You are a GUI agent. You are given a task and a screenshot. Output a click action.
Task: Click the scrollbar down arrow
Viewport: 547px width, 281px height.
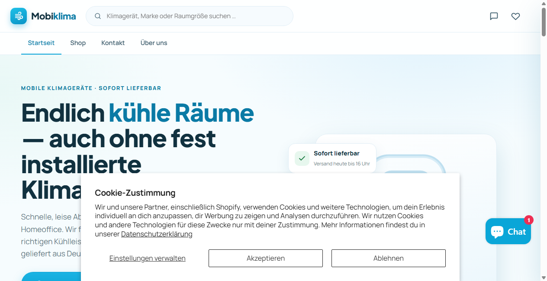[x=544, y=277]
